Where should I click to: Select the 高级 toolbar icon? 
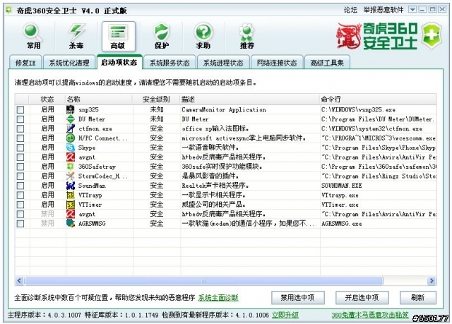[118, 37]
